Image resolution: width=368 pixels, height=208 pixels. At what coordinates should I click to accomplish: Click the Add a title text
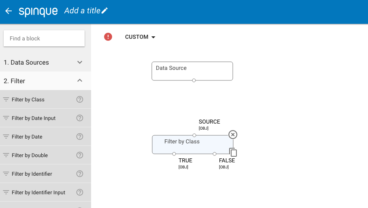[x=82, y=11]
